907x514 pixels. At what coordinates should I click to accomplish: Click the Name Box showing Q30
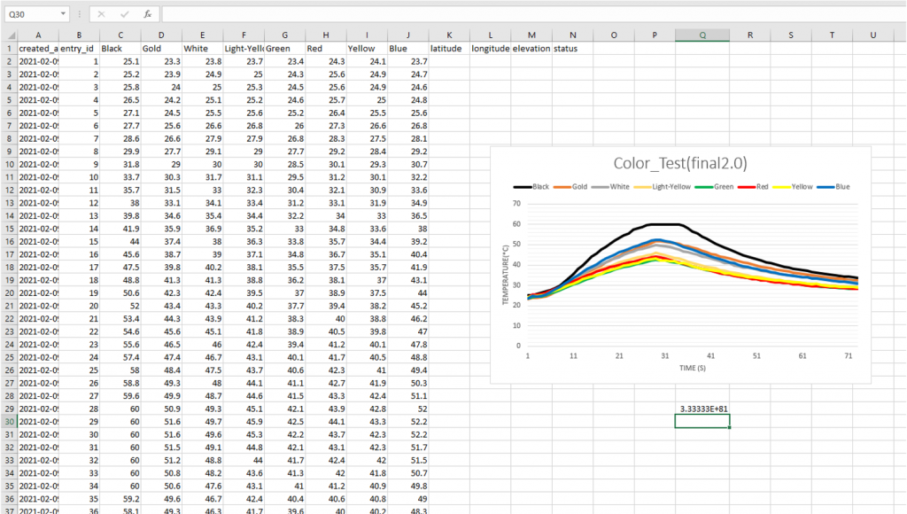pyautogui.click(x=32, y=14)
